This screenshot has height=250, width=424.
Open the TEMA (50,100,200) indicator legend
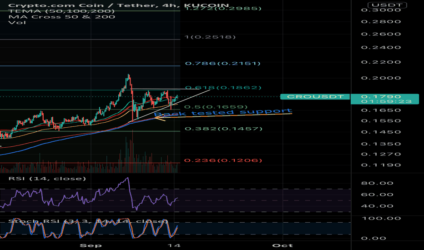coord(61,11)
